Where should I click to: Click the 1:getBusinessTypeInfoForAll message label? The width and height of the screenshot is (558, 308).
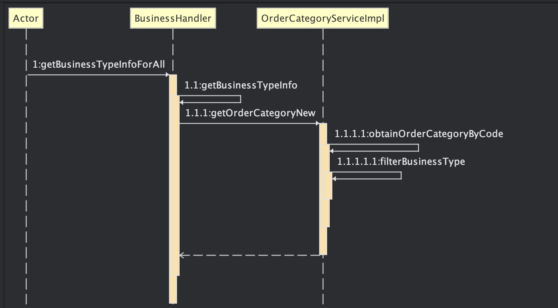click(x=98, y=65)
